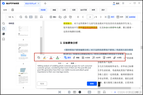The height and width of the screenshot is (95, 143).
Task: Run AI总结 summarize on selection
Action: pyautogui.click(x=86, y=58)
